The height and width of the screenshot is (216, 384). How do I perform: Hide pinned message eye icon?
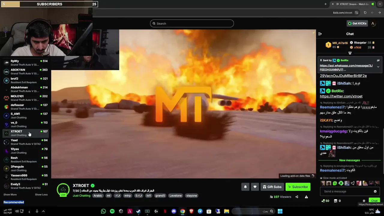378,60
